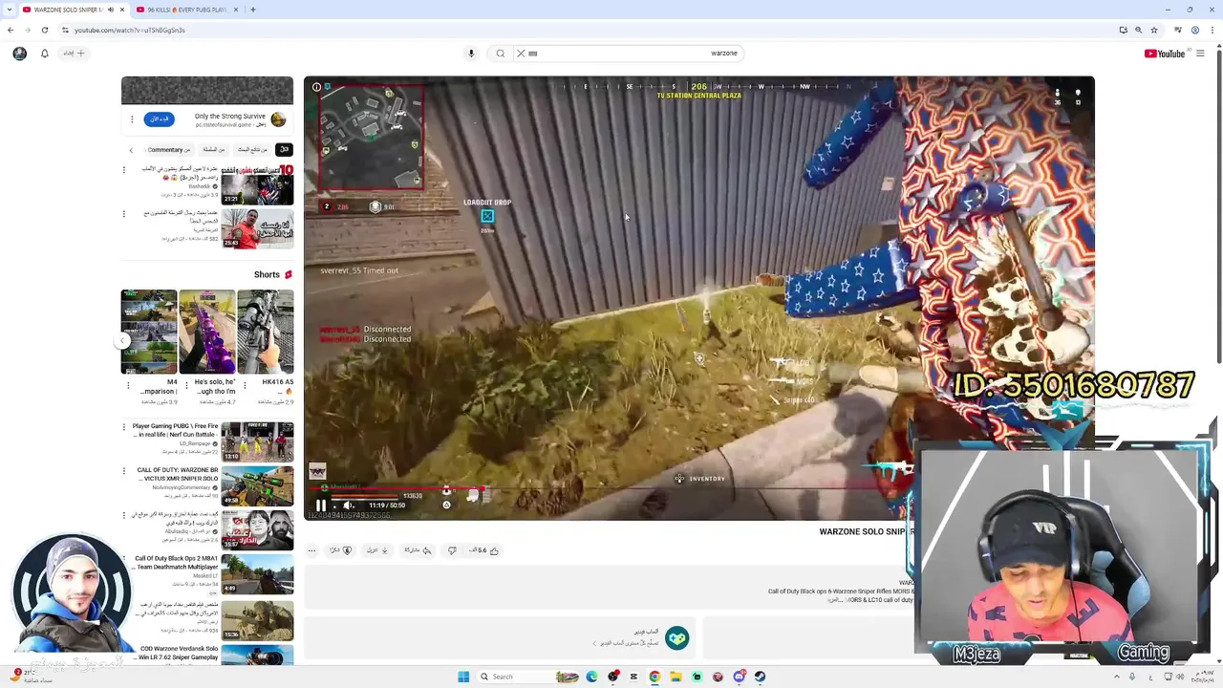This screenshot has height=688, width=1223.
Task: Click the install app icon in address bar
Action: (1123, 30)
